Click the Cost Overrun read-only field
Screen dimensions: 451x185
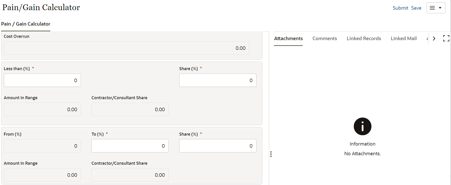(127, 48)
